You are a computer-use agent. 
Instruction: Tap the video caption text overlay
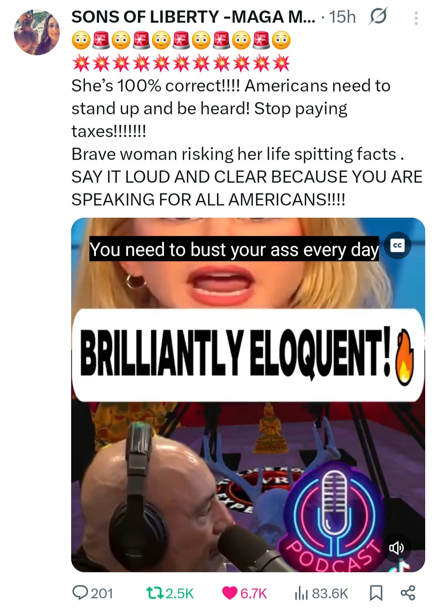click(234, 249)
